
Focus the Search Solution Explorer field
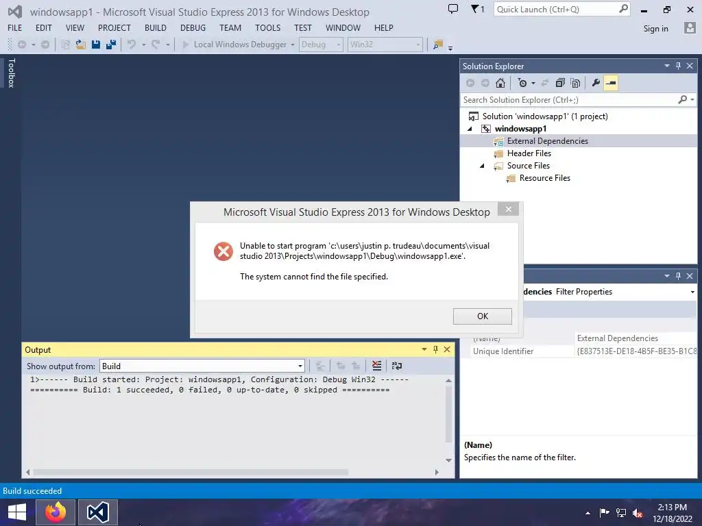(x=568, y=100)
